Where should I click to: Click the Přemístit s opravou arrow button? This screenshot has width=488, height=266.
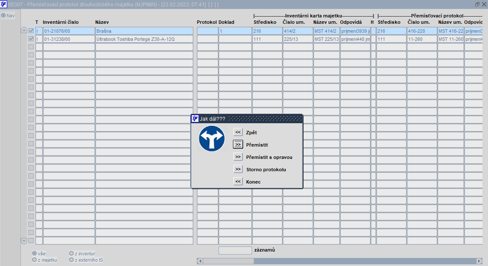pyautogui.click(x=238, y=157)
